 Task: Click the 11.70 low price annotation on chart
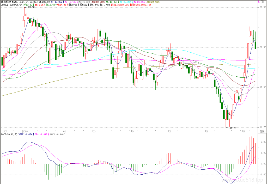point(233,128)
